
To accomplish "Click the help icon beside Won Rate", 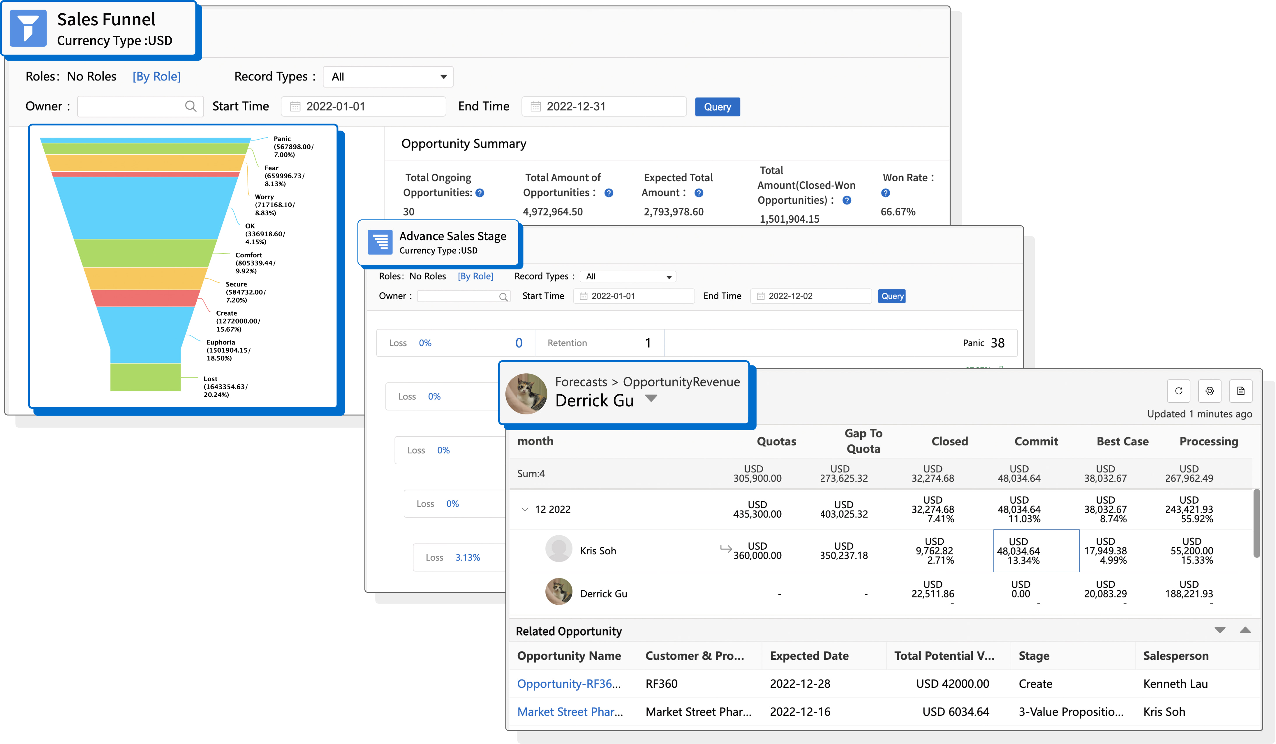I will [x=885, y=193].
